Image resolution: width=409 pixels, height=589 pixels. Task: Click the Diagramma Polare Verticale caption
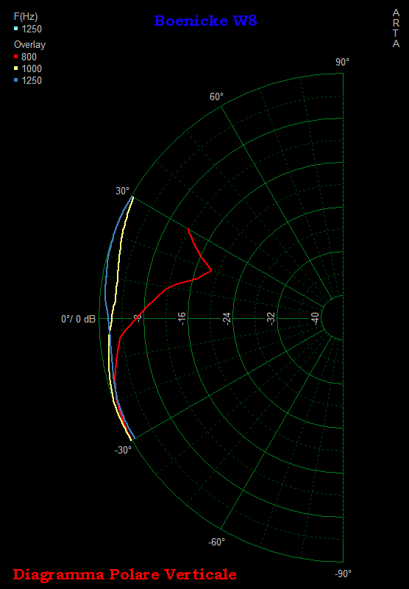click(124, 574)
